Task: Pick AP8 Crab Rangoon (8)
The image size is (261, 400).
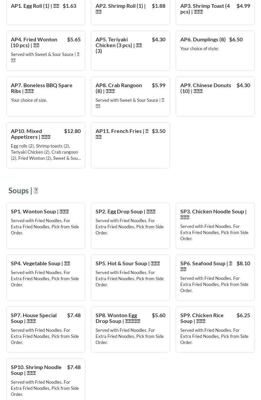Action: pos(130,96)
